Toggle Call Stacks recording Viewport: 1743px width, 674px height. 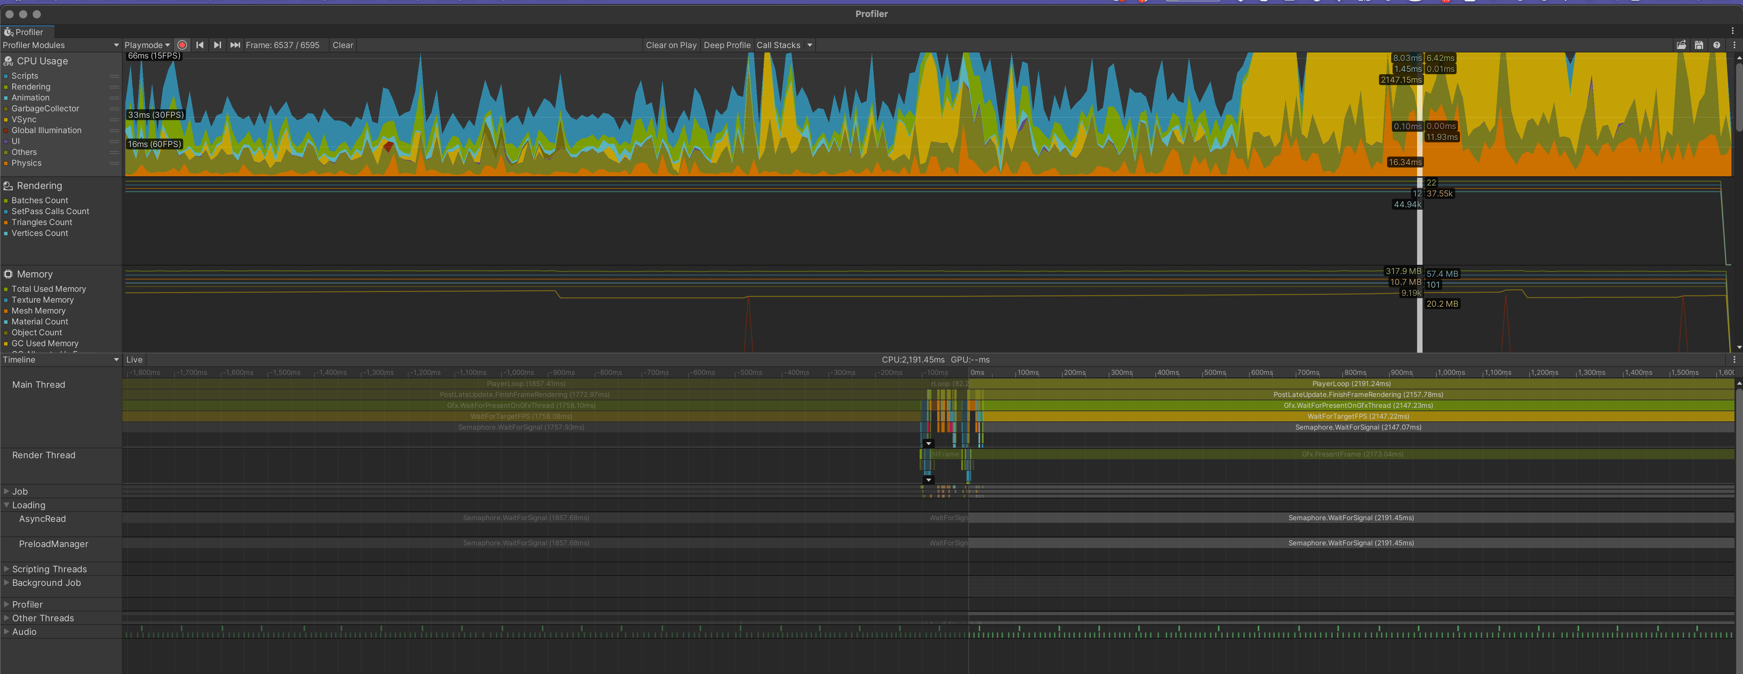[x=778, y=45]
